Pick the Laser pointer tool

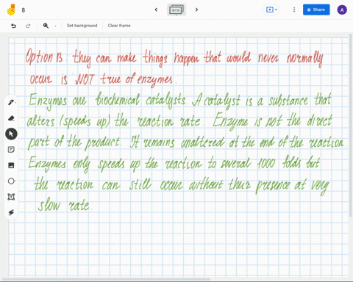point(11,212)
